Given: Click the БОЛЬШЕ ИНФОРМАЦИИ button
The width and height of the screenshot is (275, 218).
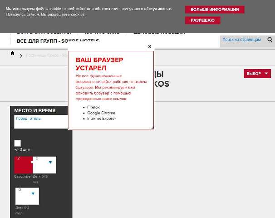Looking at the screenshot, I should coord(214,10).
